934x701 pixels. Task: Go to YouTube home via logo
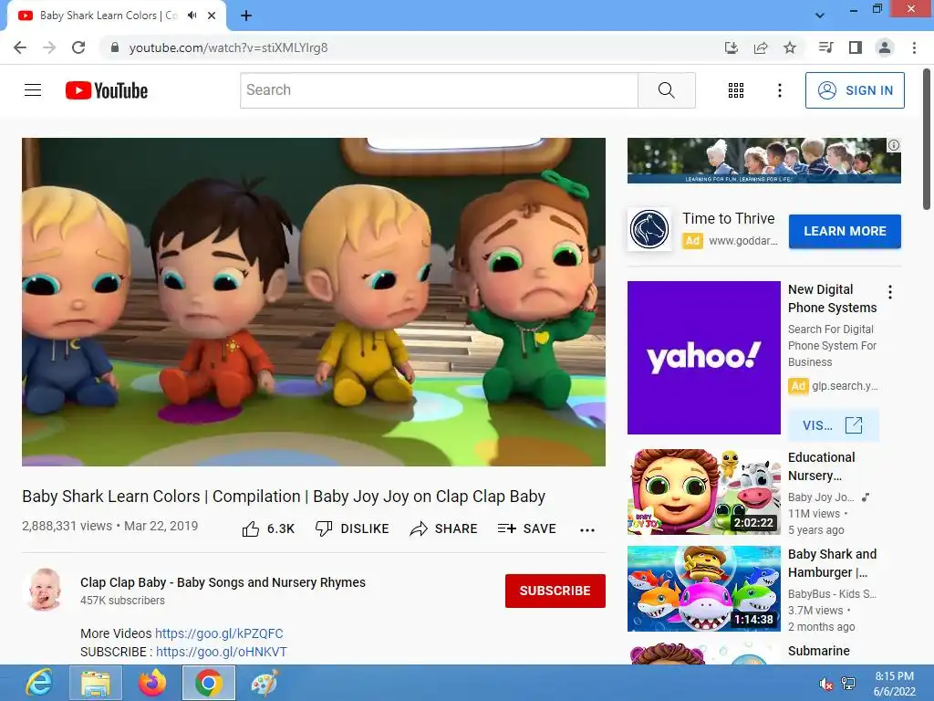pos(107,90)
